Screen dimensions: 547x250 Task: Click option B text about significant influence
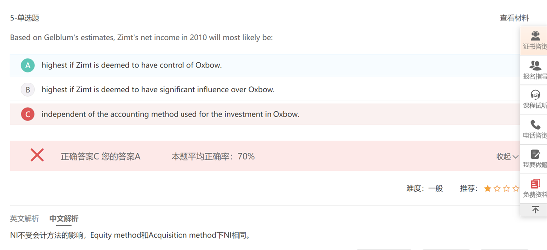[158, 90]
